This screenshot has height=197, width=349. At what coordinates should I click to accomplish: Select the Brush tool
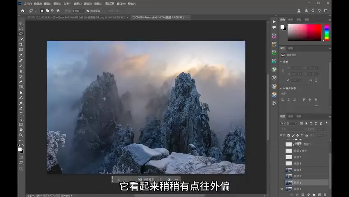(21, 66)
